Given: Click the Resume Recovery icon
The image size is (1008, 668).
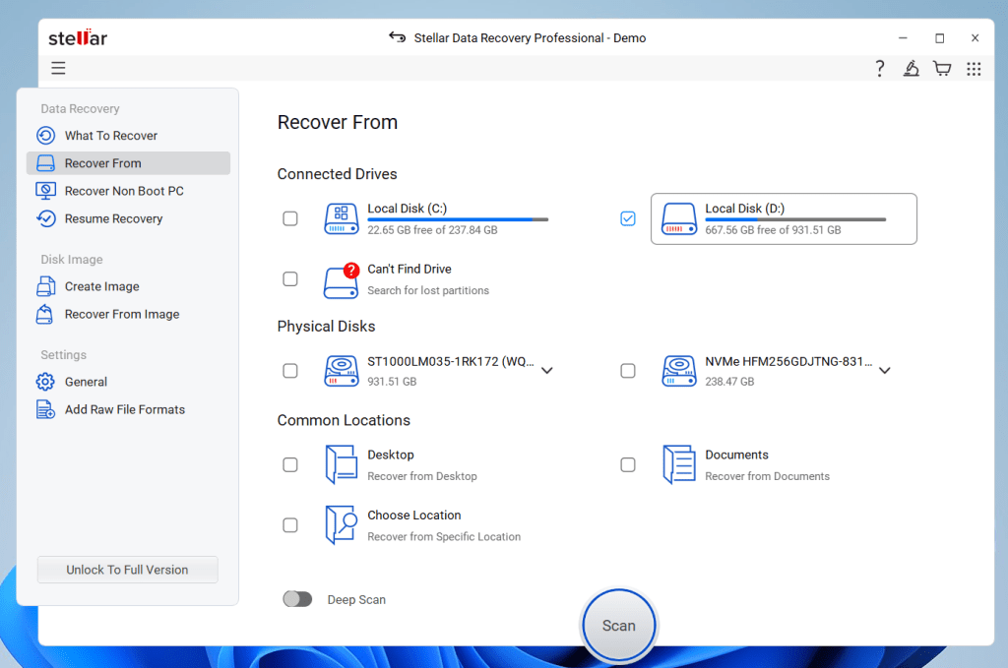Looking at the screenshot, I should 45,218.
